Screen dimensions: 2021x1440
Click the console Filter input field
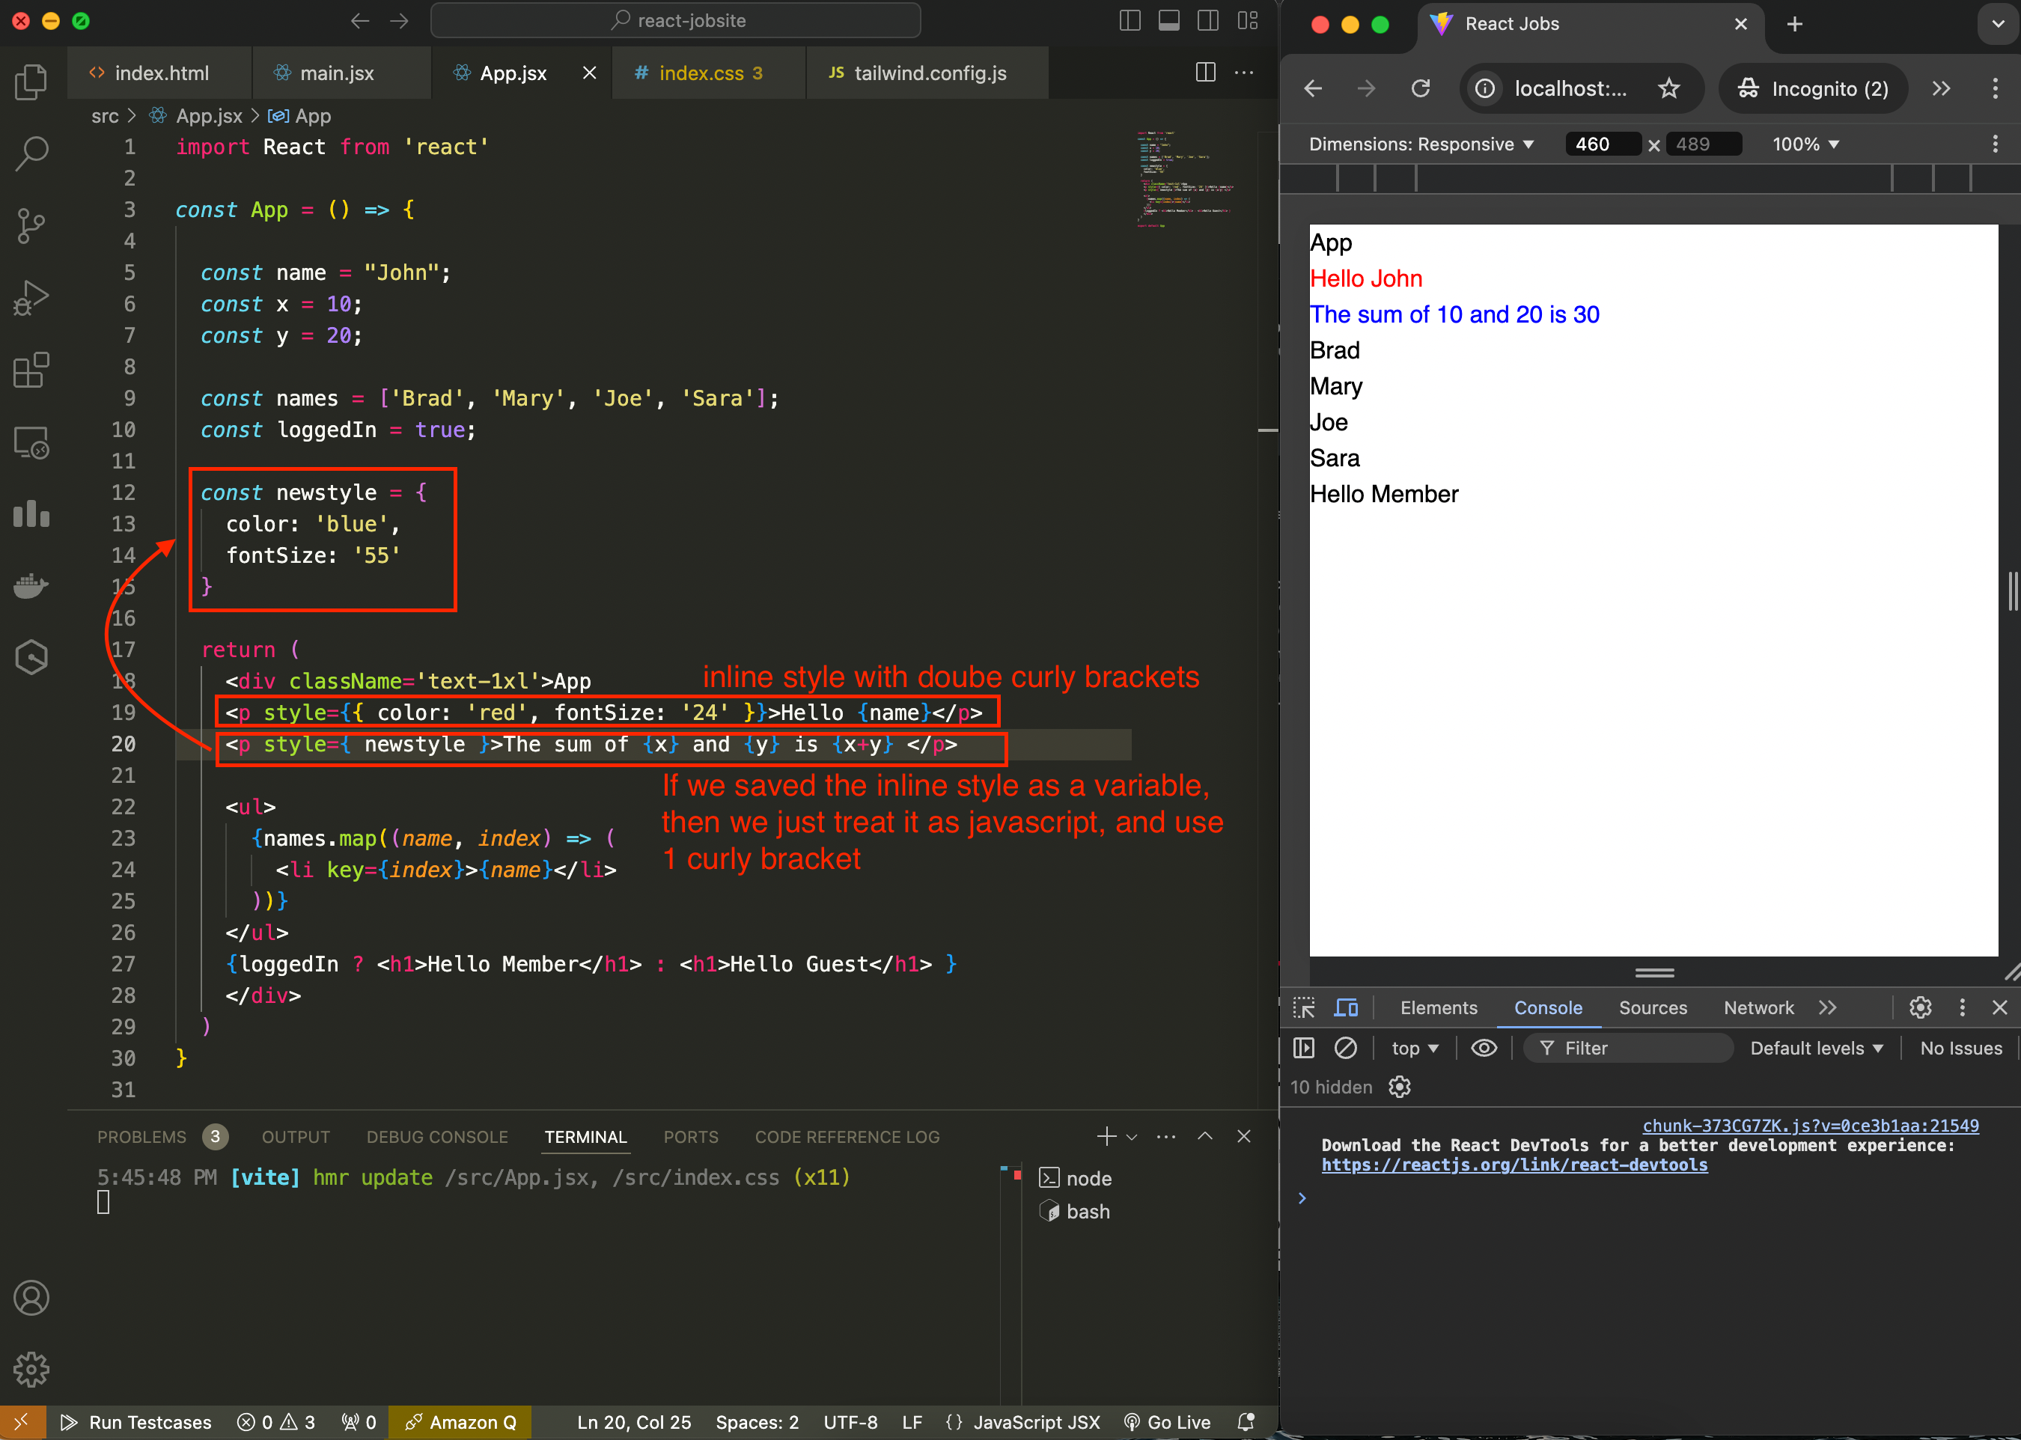(x=1628, y=1048)
